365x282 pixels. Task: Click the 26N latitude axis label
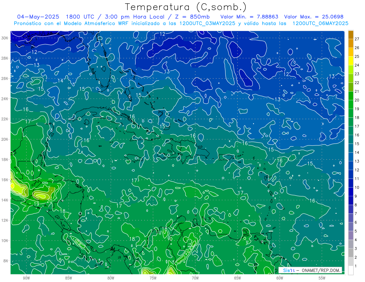[x=5, y=78]
